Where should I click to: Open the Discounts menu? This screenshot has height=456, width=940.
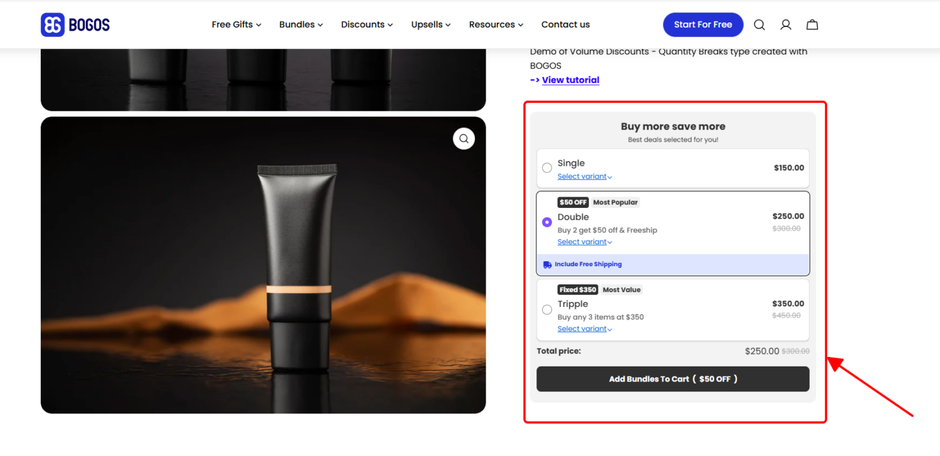(x=366, y=24)
